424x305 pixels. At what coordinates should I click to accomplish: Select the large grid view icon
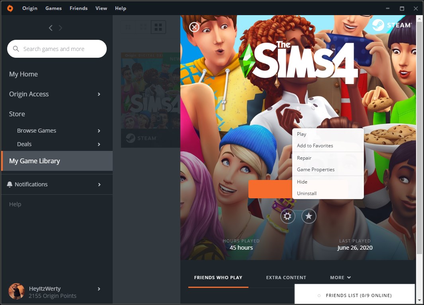[x=158, y=27]
